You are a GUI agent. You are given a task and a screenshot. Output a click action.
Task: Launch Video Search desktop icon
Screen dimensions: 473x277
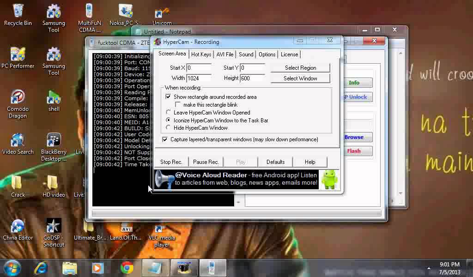tap(18, 144)
